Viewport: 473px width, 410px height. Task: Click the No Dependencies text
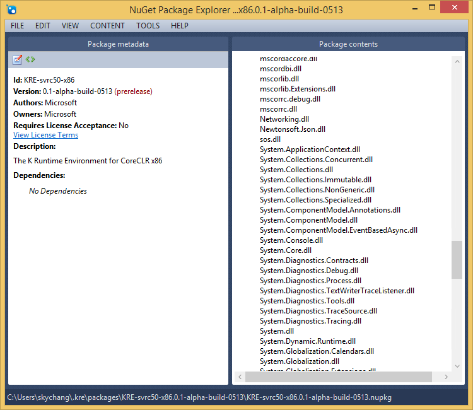click(x=58, y=191)
